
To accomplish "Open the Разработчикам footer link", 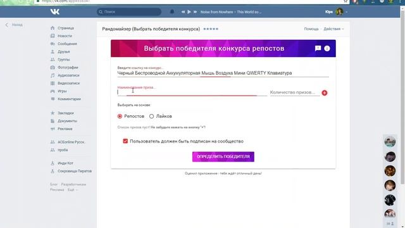I will (73, 184).
